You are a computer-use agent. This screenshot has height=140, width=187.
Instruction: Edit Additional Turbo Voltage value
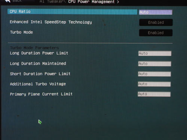coord(154,84)
